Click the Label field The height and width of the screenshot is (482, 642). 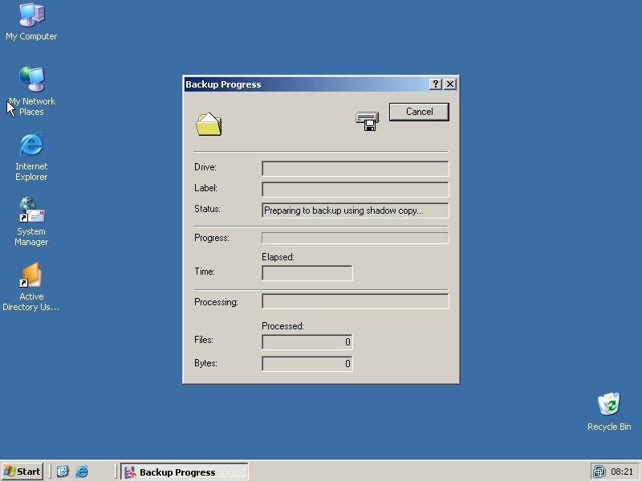[x=355, y=190]
